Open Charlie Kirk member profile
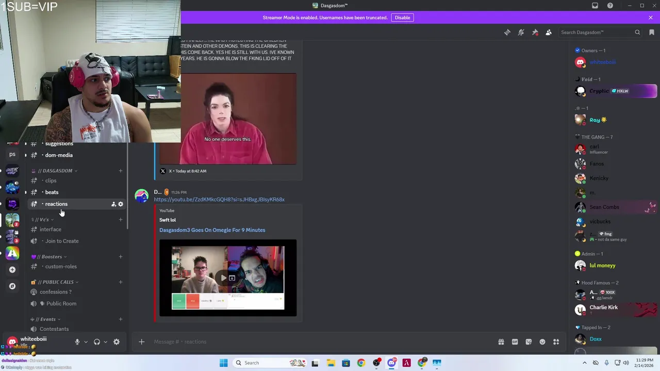 point(616,310)
